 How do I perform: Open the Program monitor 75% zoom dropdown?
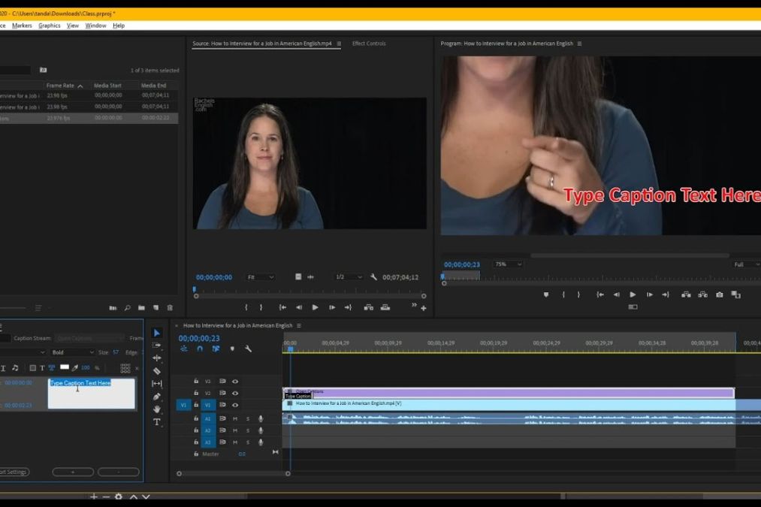point(509,264)
